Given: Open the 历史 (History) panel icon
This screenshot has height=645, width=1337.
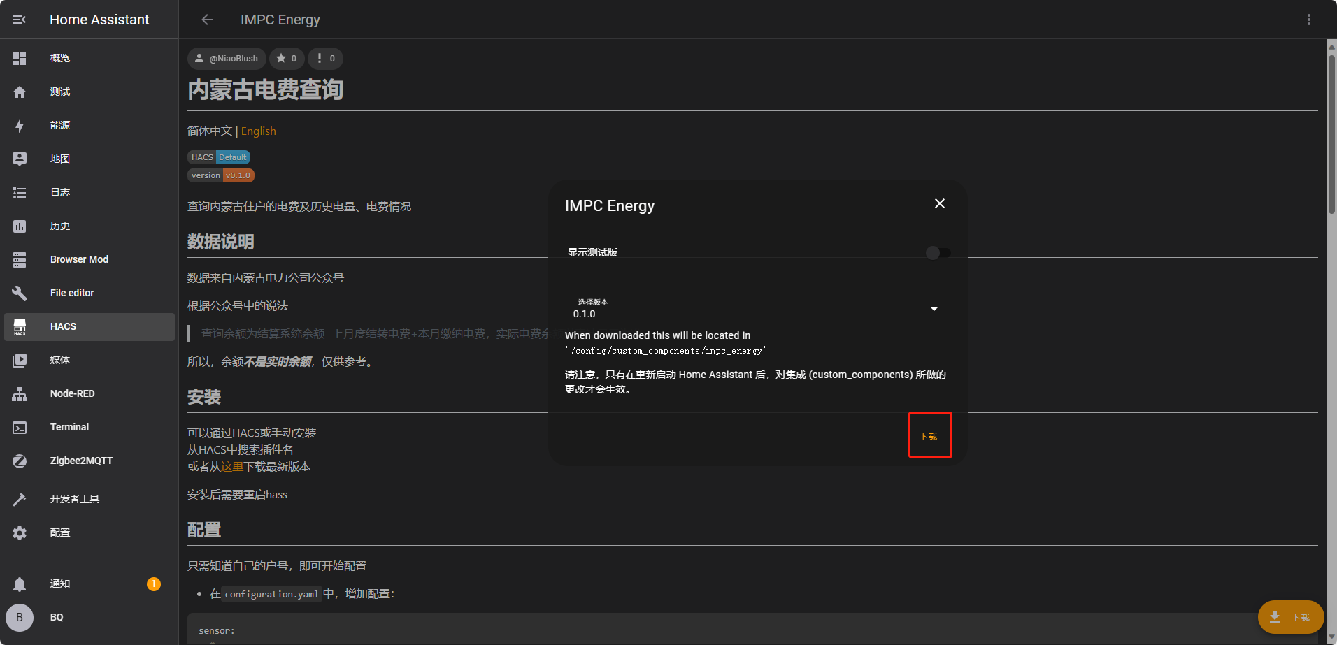Looking at the screenshot, I should pyautogui.click(x=20, y=226).
